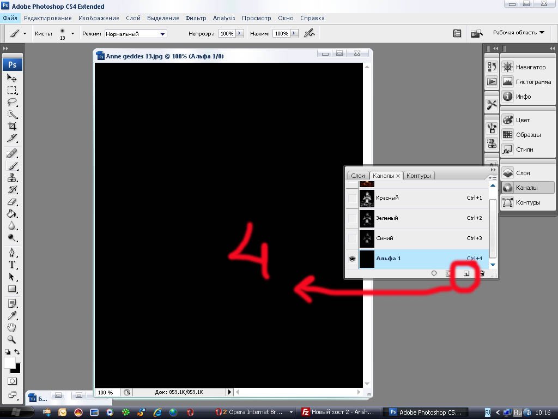Create new channel button in Channels panel

[466, 274]
